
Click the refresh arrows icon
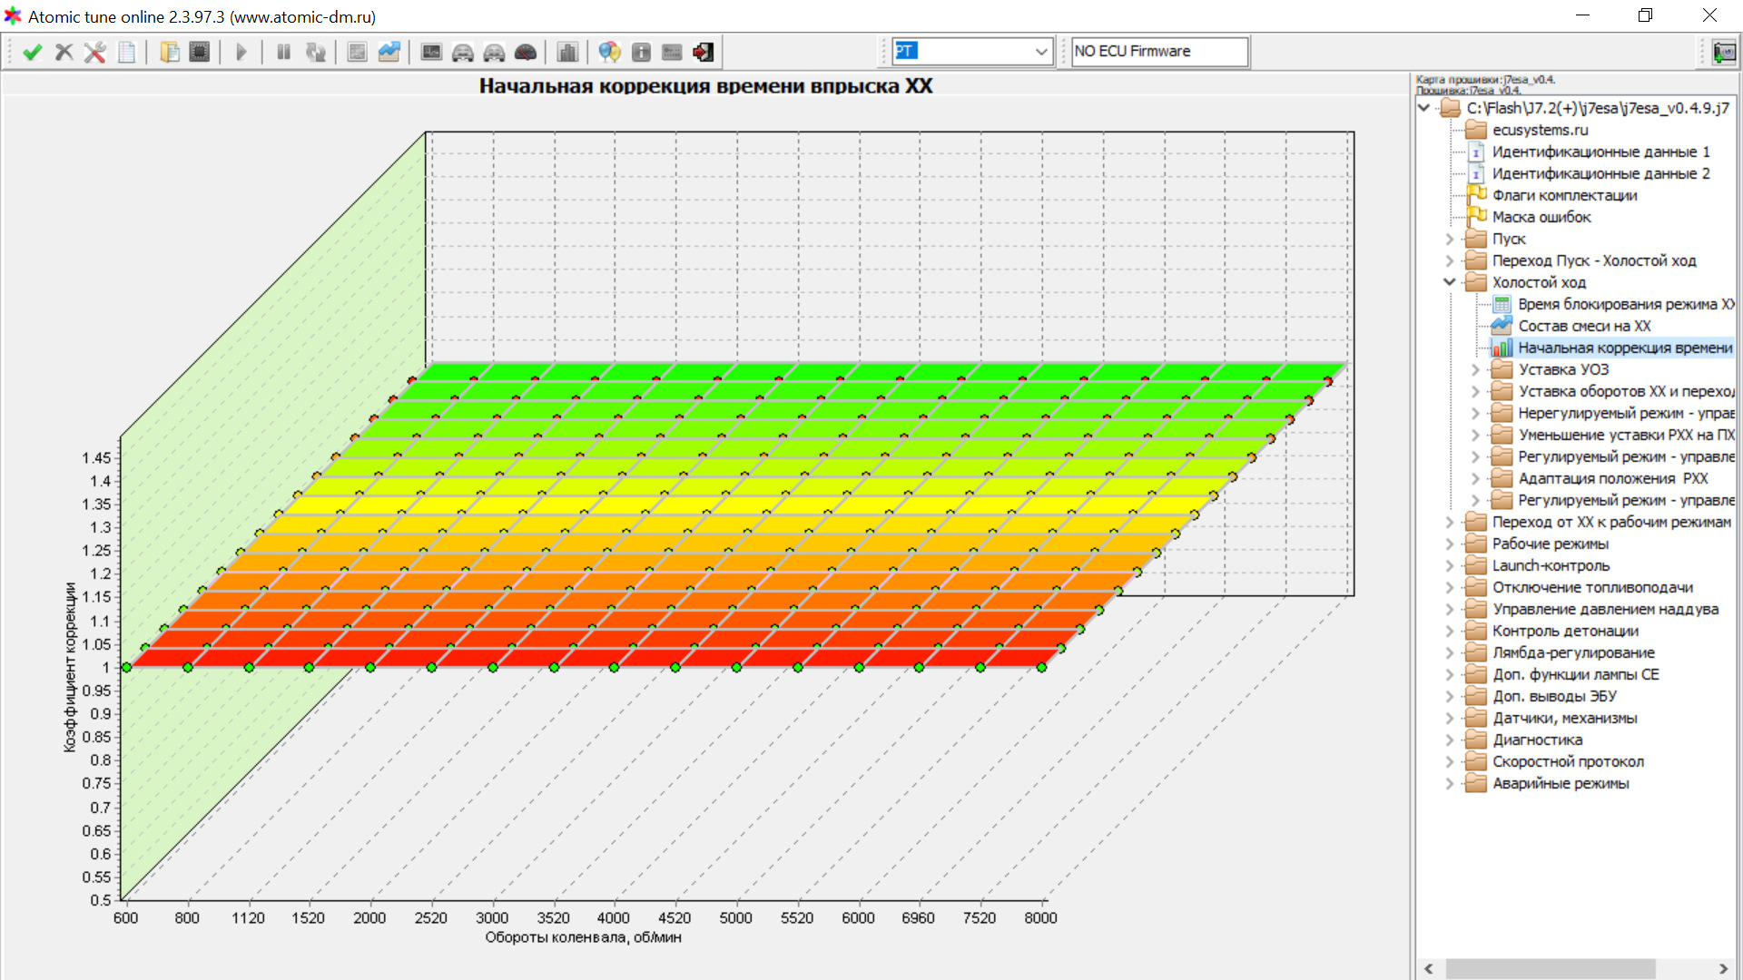[315, 52]
